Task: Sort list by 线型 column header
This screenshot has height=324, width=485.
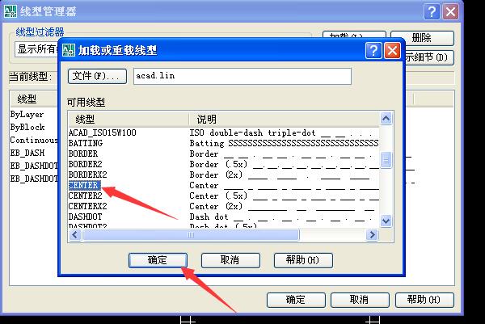Action: coord(129,119)
